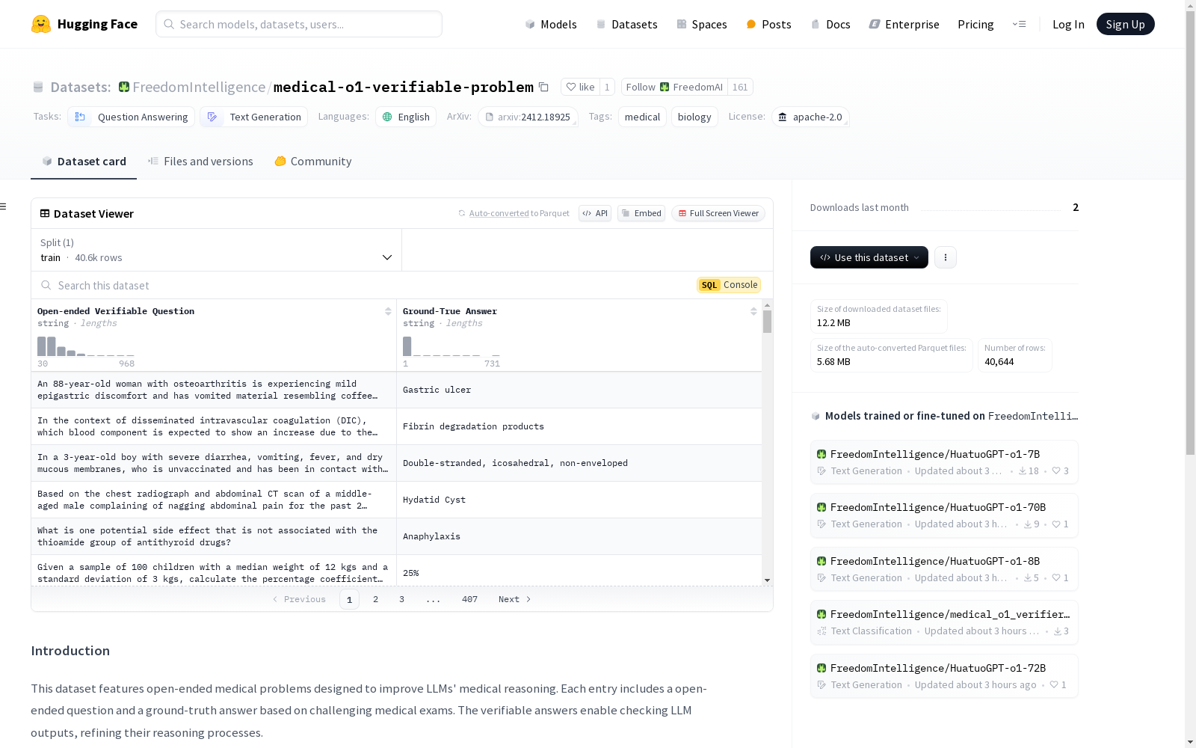Click the Hugging Face logo icon

[41, 24]
